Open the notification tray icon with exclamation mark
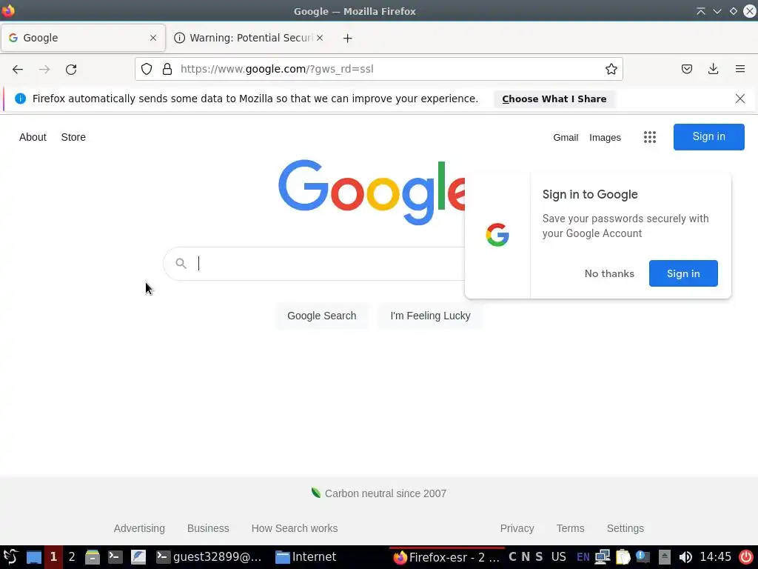 click(x=643, y=557)
